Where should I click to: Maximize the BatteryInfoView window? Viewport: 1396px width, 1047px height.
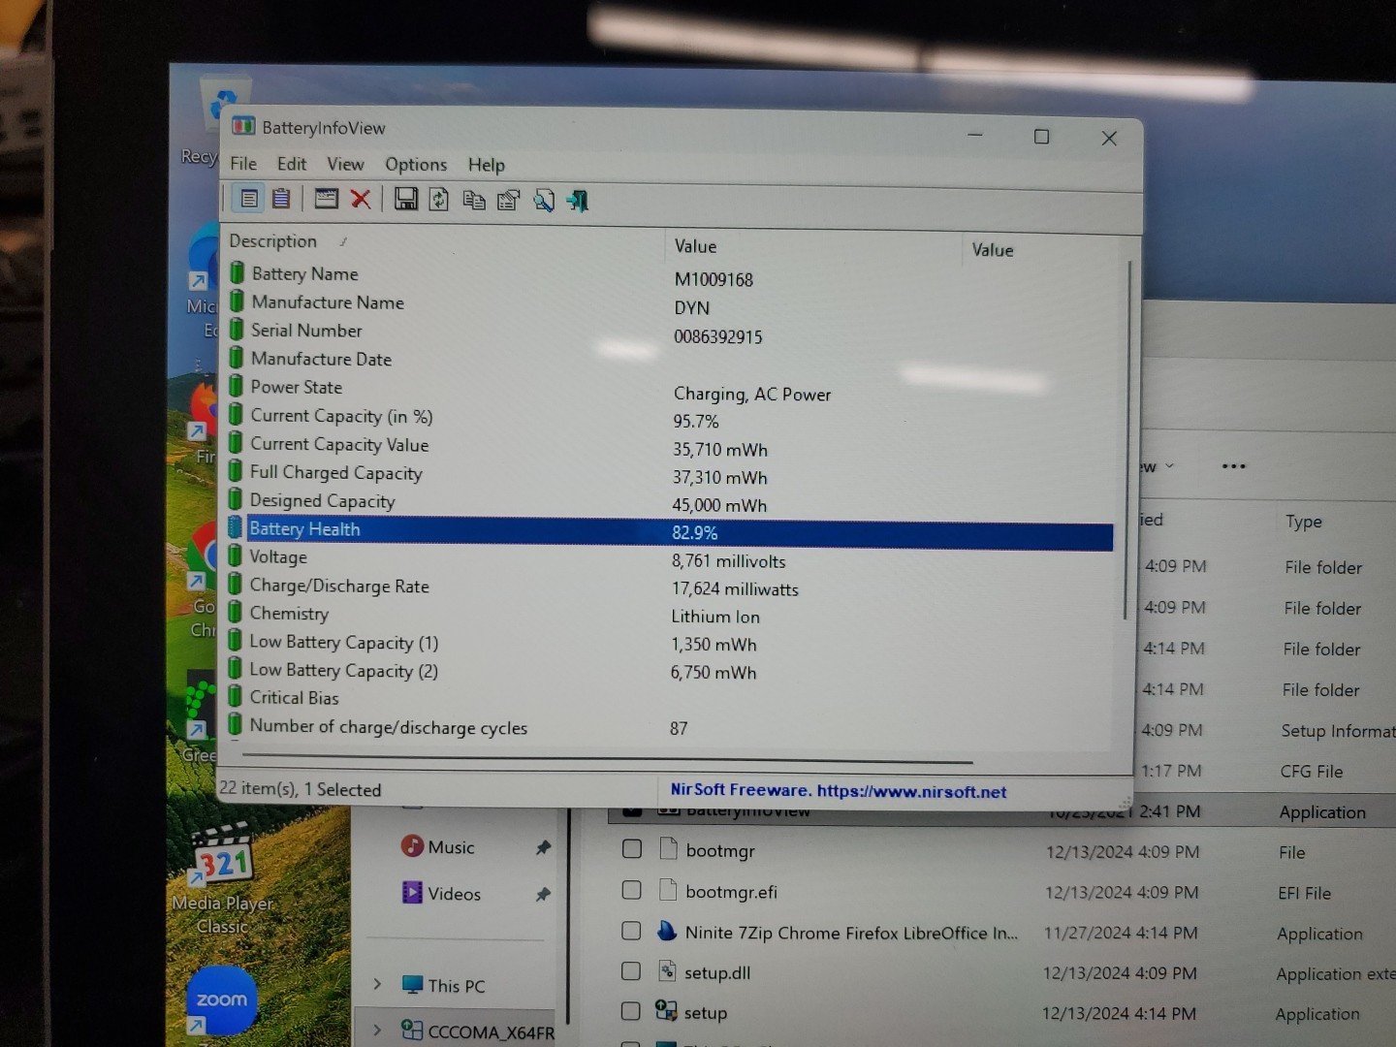pos(1041,137)
